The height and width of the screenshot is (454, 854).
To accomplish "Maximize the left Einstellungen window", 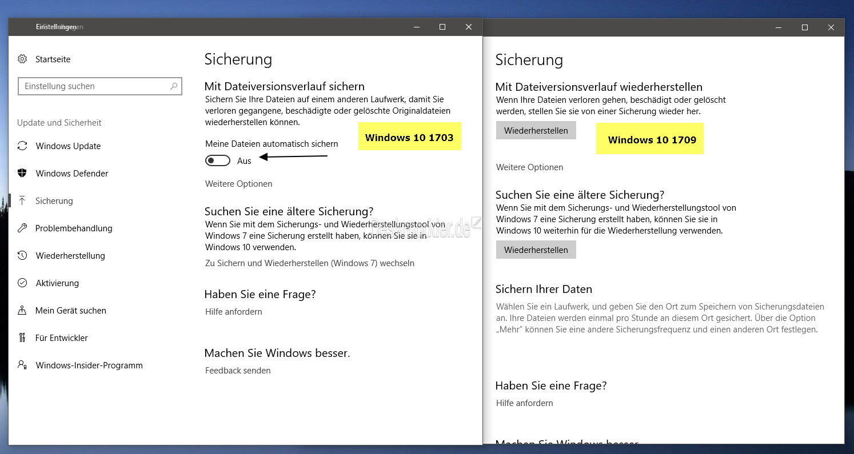I will (x=442, y=27).
